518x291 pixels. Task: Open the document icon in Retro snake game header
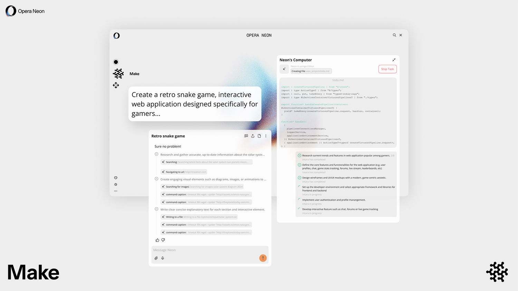[x=259, y=136]
